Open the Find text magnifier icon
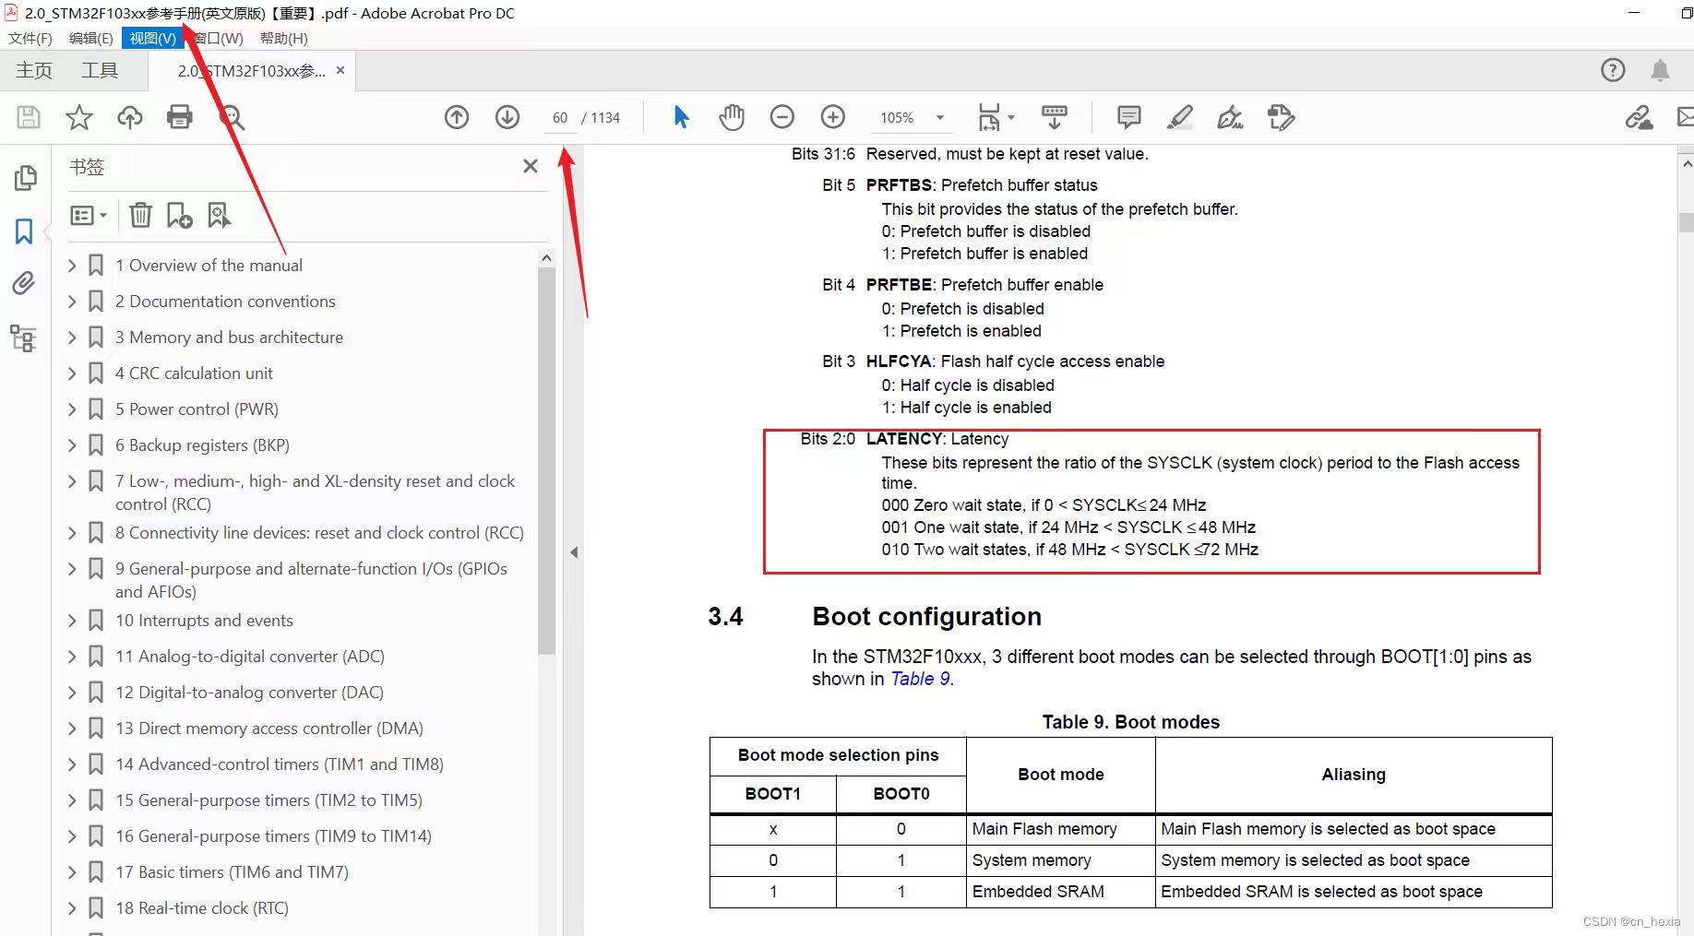This screenshot has width=1694, height=936. [231, 117]
